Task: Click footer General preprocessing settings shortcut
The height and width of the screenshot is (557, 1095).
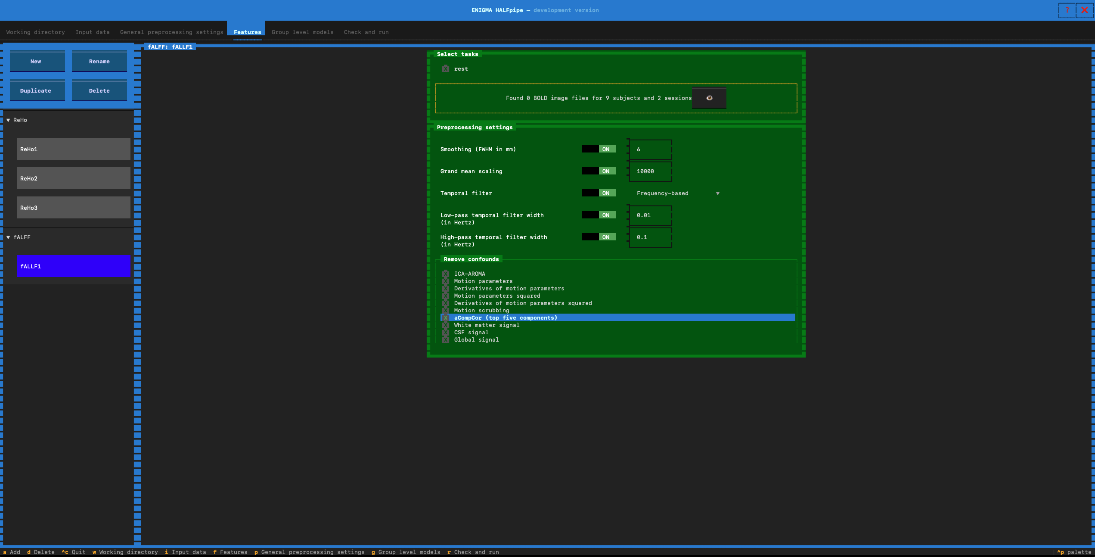Action: click(x=310, y=552)
